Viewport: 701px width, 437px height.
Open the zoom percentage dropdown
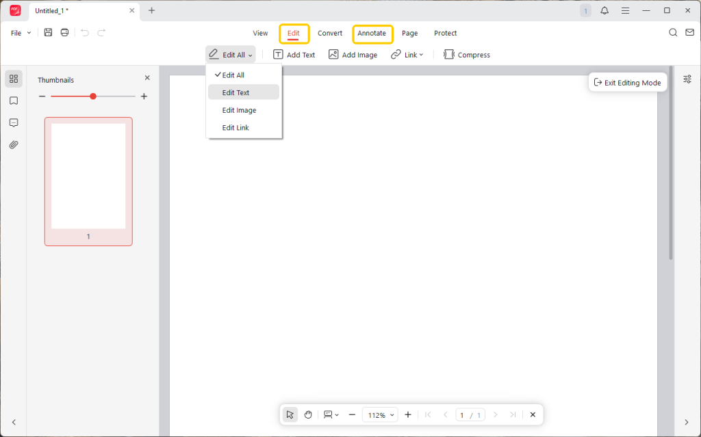[x=380, y=414]
